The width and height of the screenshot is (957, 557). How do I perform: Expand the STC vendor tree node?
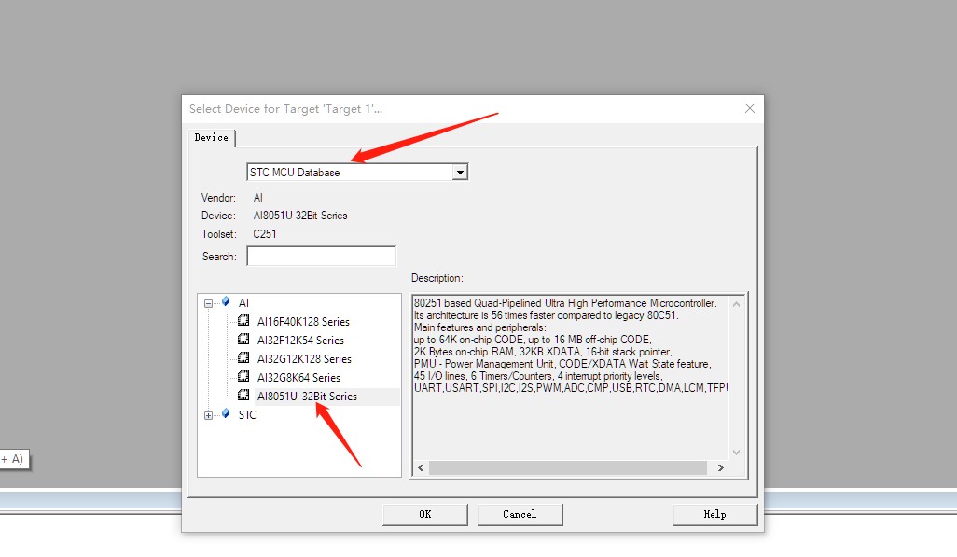(x=209, y=415)
